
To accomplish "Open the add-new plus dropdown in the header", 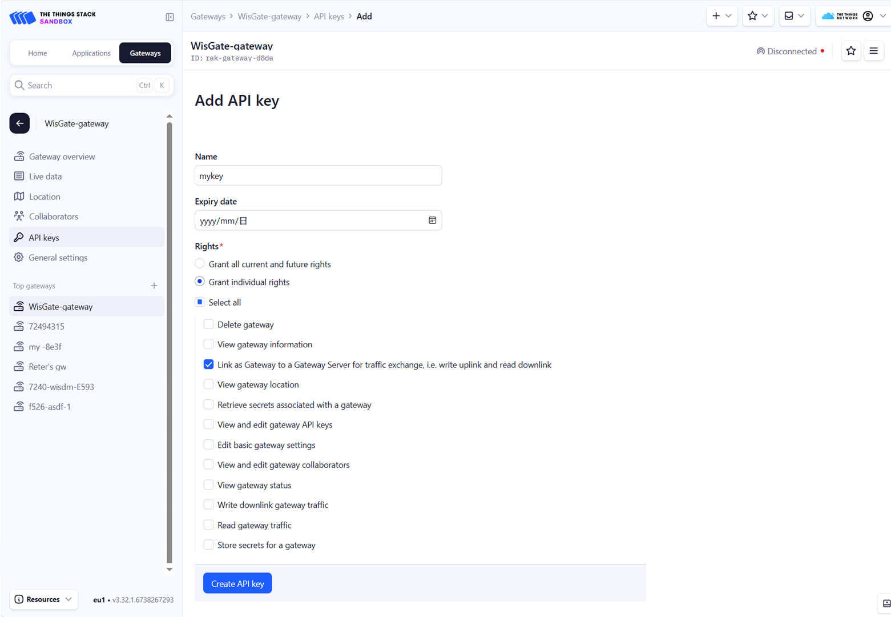I will (721, 16).
